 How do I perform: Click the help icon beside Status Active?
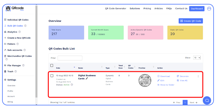72,85
